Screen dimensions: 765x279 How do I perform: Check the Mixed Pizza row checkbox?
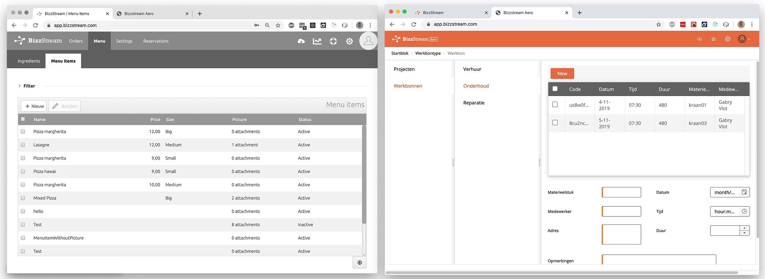(23, 198)
